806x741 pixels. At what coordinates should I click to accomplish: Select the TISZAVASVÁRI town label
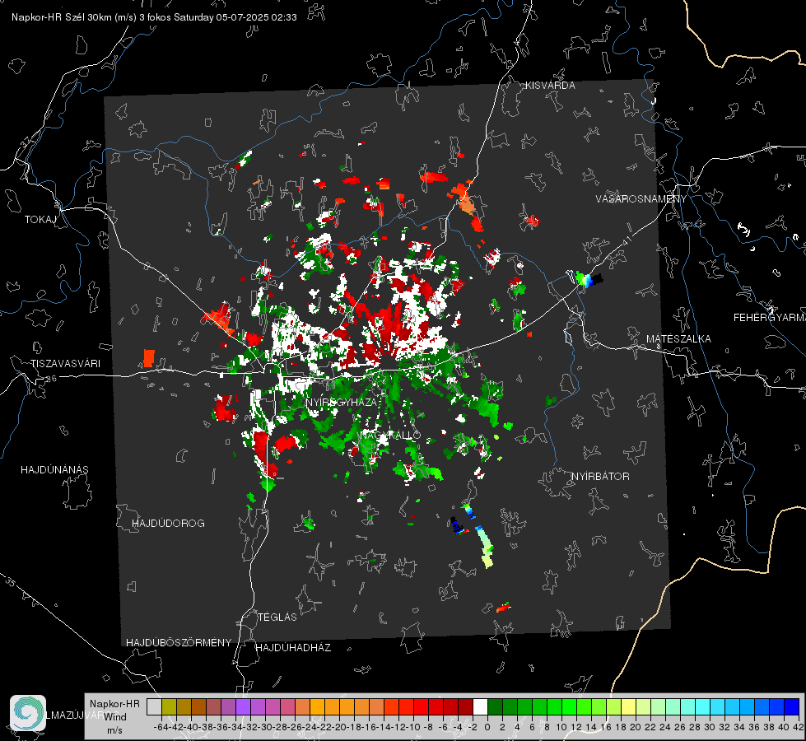(65, 364)
